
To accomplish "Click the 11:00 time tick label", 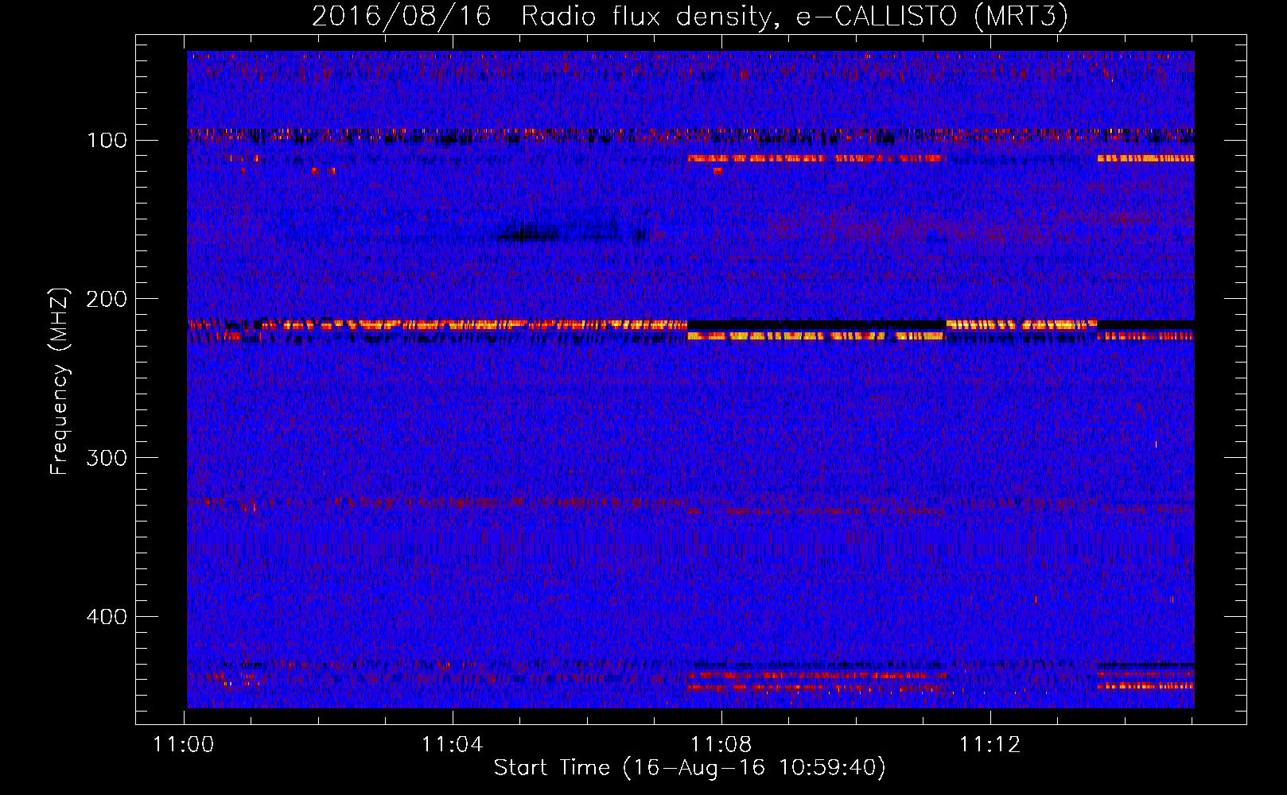I will click(184, 745).
